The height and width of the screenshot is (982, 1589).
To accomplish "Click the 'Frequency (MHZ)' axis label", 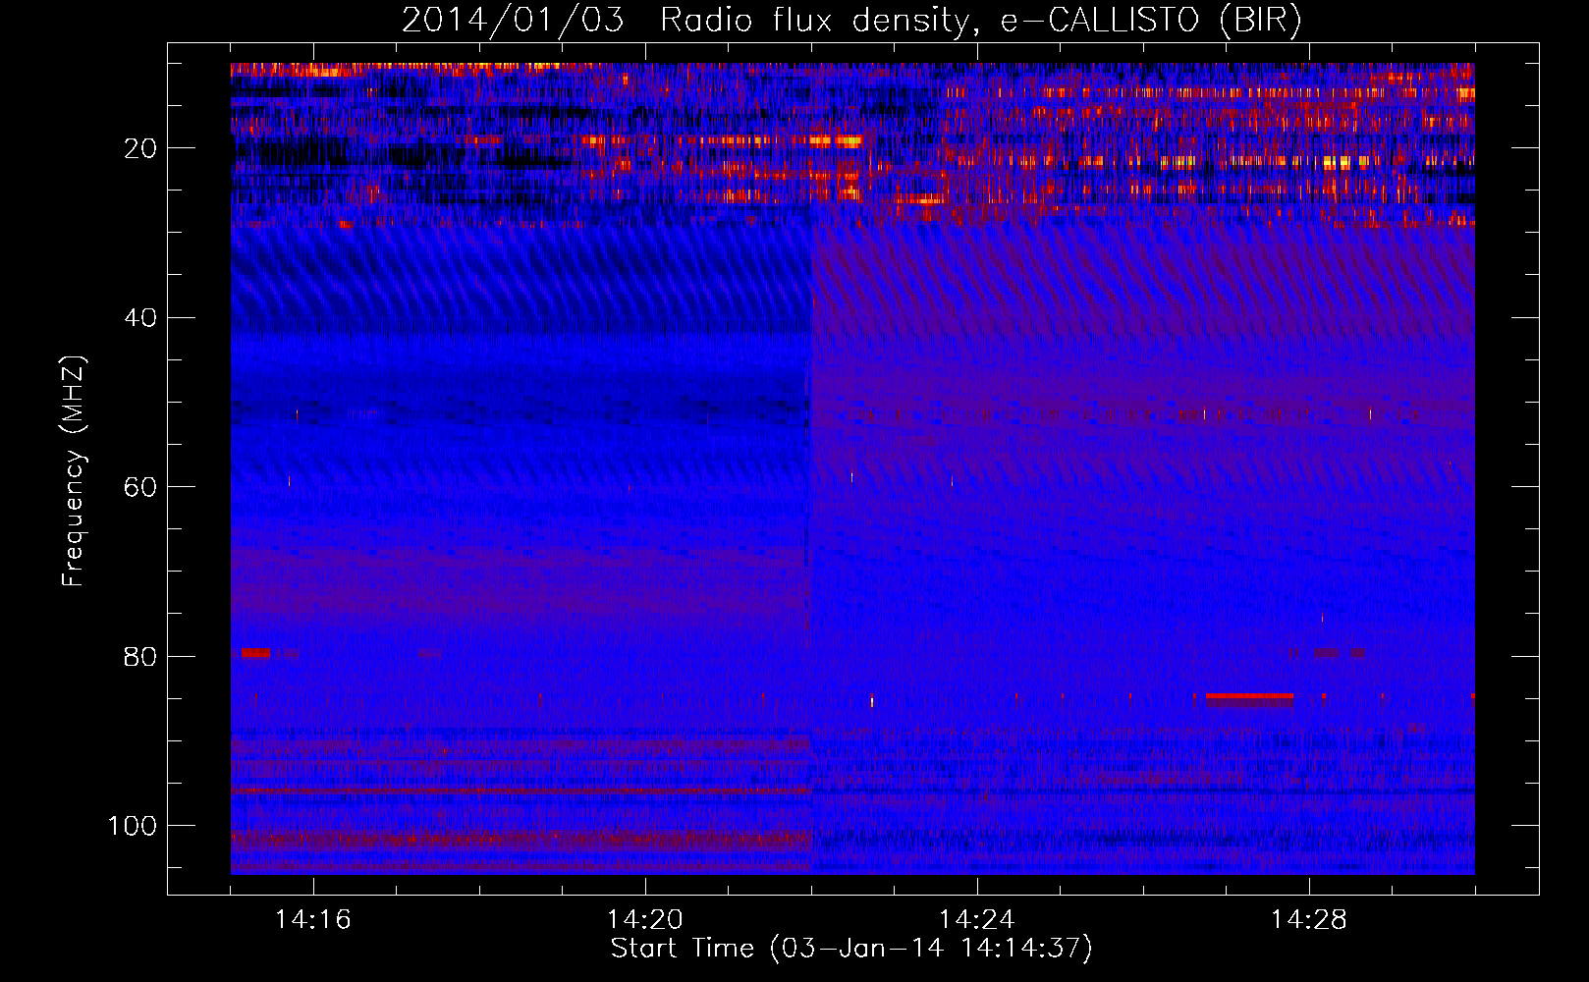I will pos(74,471).
